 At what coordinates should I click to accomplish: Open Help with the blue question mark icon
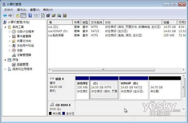(x=30, y=15)
